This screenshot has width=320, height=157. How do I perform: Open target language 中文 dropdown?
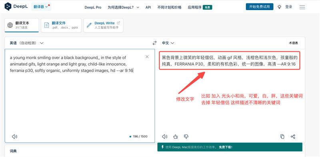point(168,43)
